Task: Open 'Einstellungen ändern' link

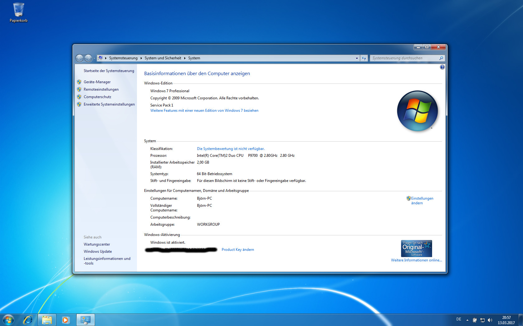Action: 422,201
